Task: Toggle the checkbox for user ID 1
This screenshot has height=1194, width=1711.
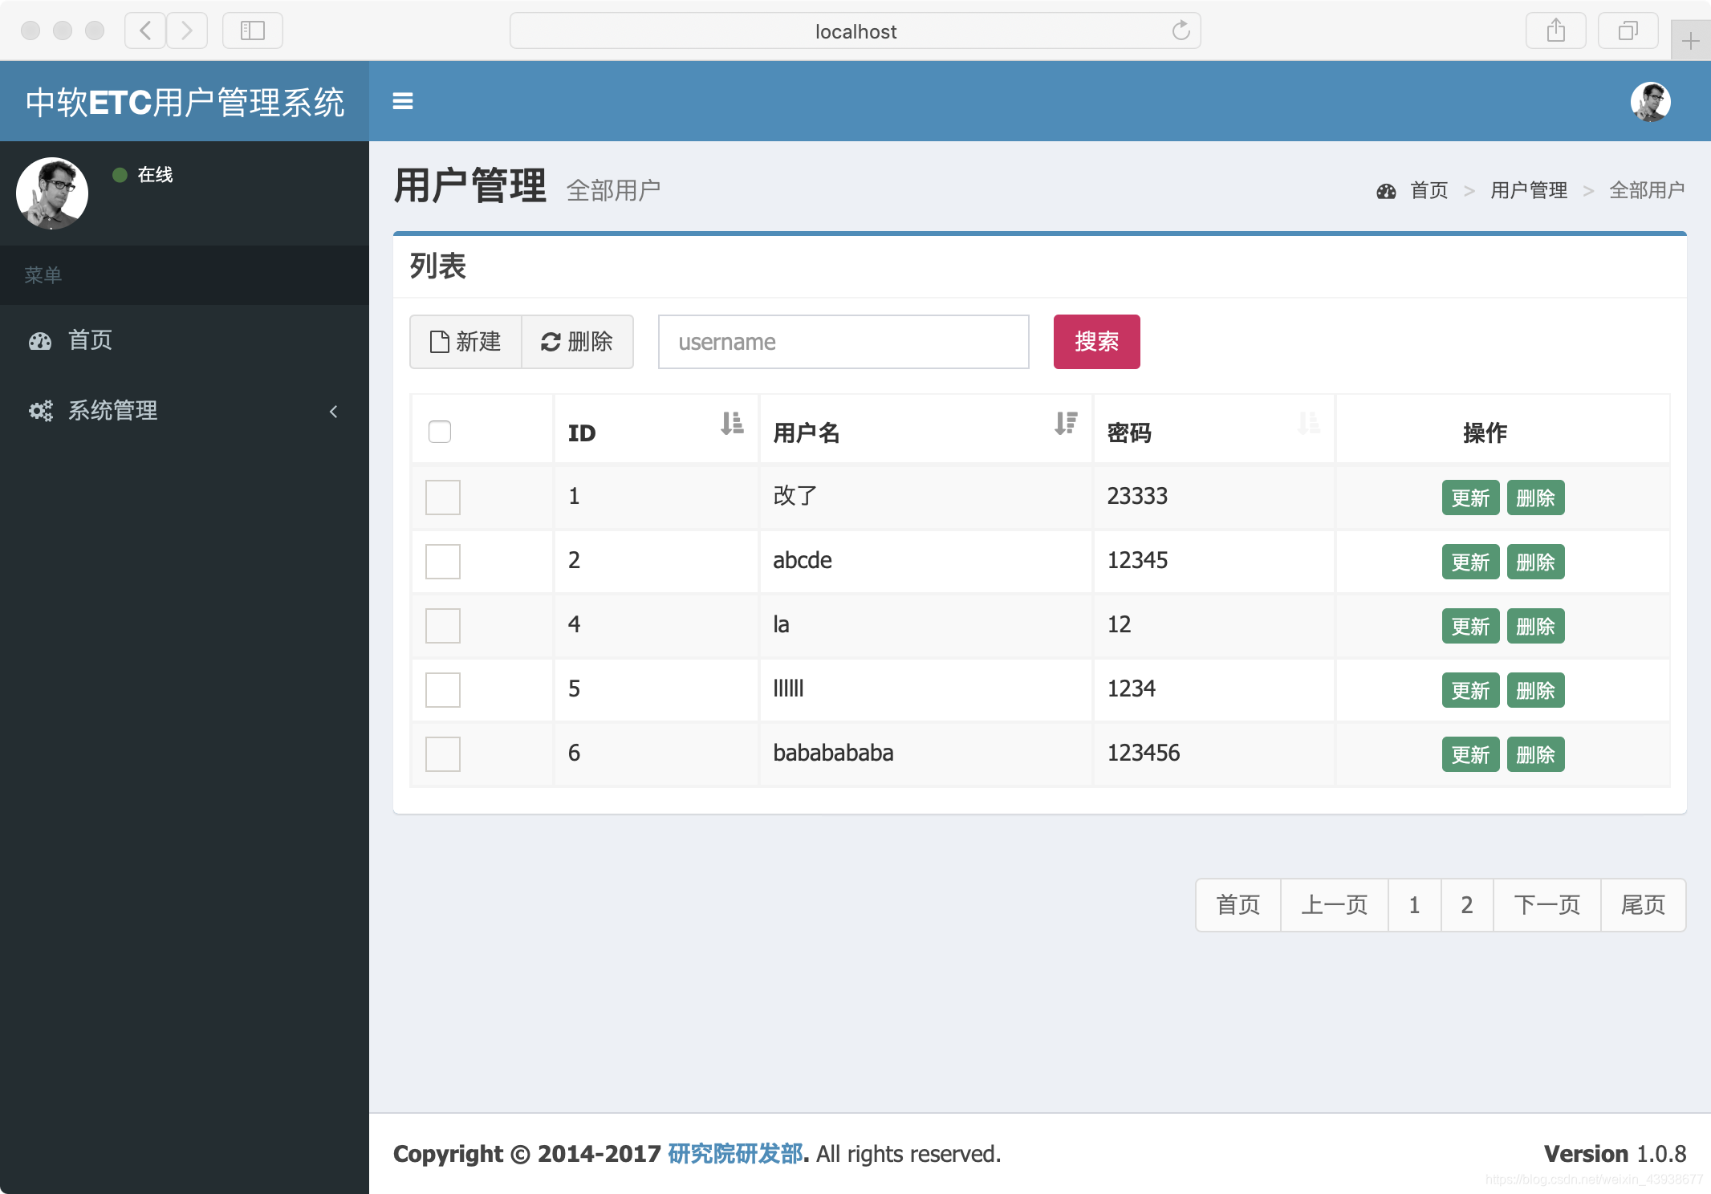Action: click(441, 496)
